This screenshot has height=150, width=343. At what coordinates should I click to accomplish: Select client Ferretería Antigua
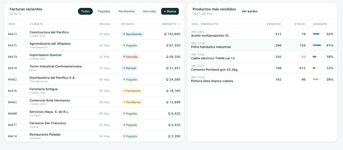(x=44, y=89)
